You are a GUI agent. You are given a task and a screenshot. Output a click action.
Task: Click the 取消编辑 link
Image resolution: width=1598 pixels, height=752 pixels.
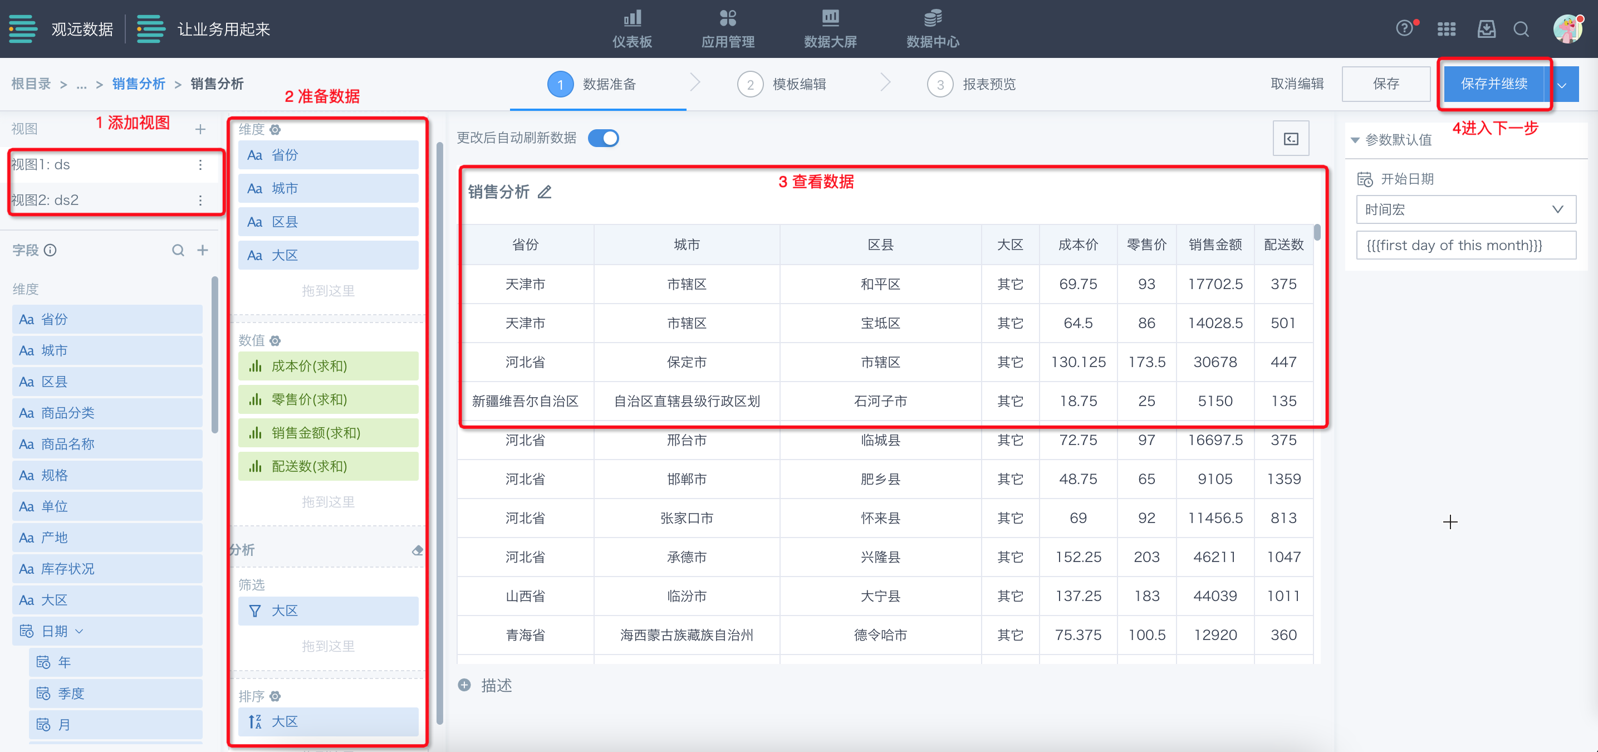pyautogui.click(x=1297, y=84)
